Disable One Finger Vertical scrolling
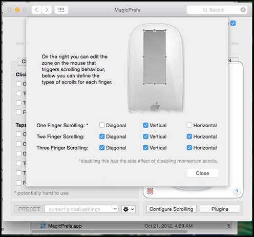 (145, 125)
